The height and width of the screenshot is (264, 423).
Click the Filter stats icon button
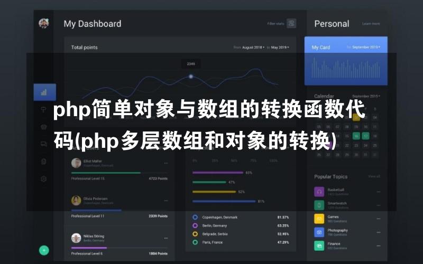(291, 23)
